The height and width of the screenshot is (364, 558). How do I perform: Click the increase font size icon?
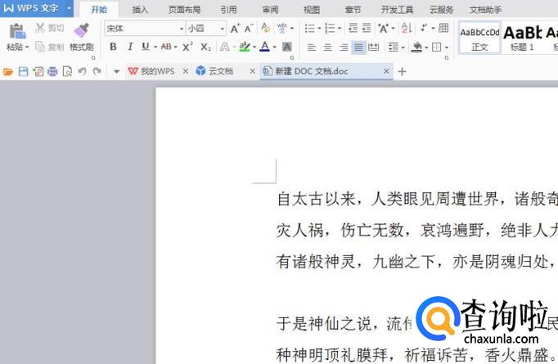[235, 29]
